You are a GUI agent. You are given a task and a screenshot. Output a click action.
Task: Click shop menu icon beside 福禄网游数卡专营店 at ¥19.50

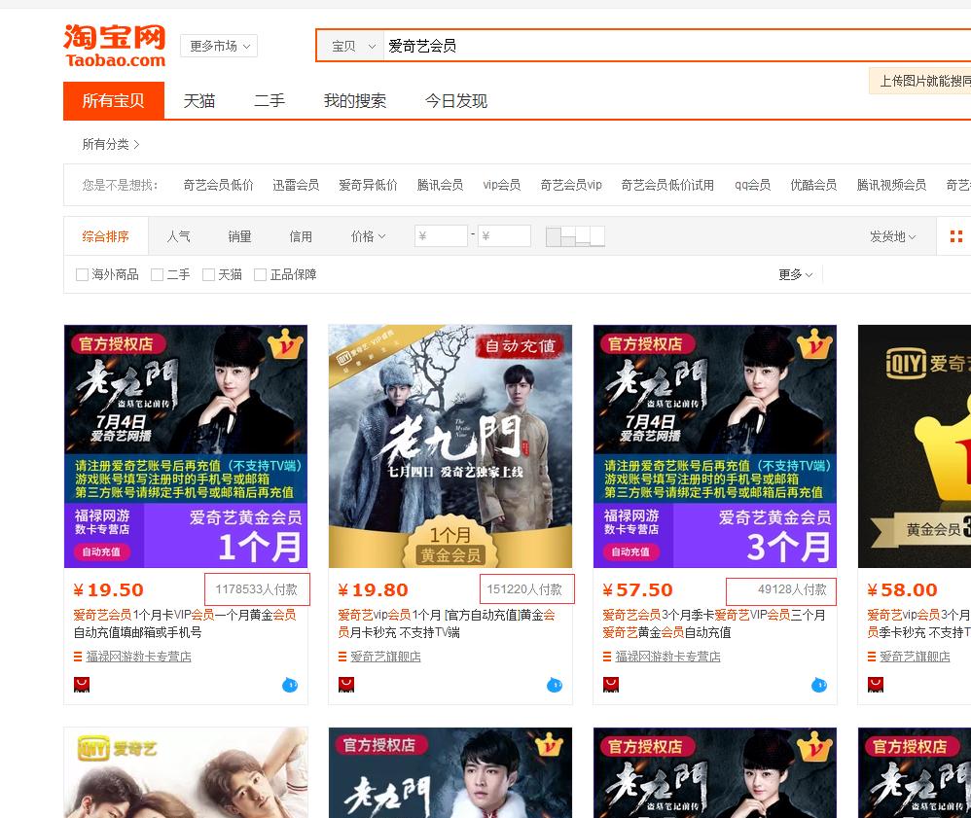click(x=78, y=657)
